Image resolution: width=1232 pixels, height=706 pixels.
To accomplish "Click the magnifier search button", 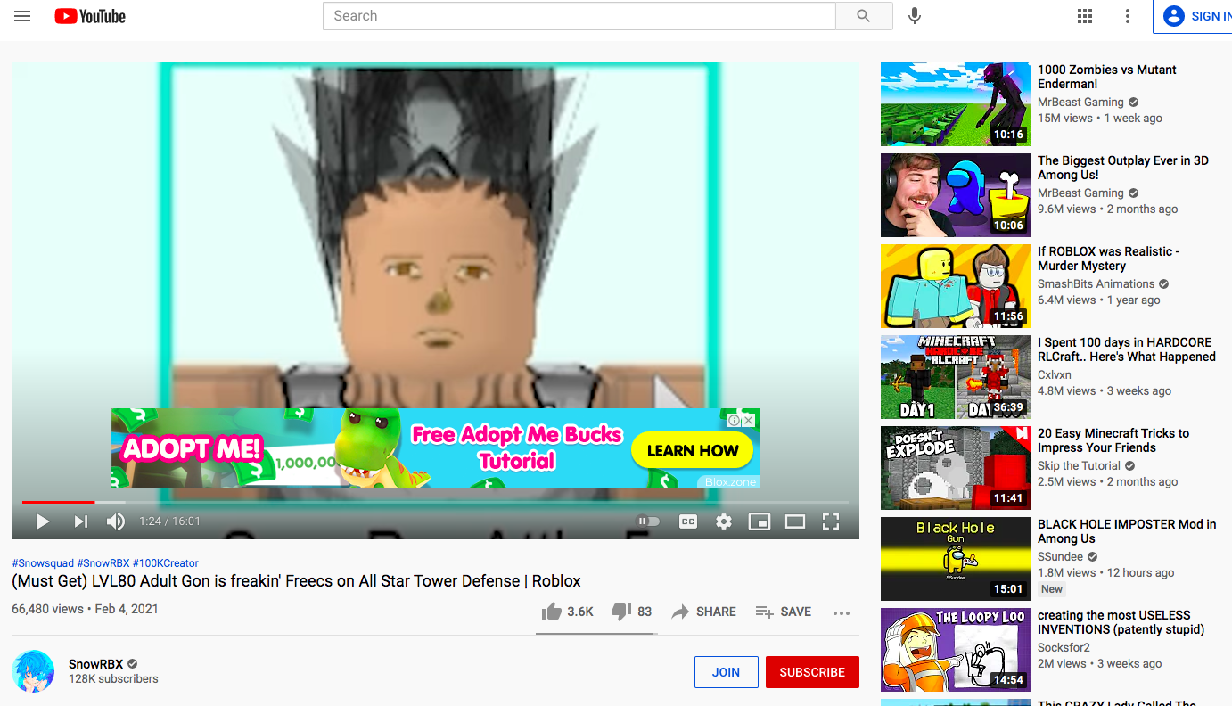I will [x=864, y=16].
